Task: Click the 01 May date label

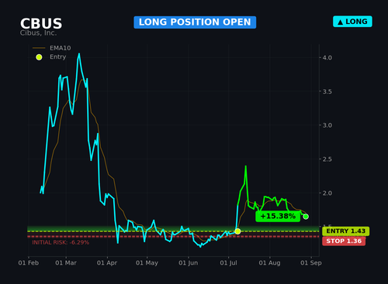Action: 147,263
